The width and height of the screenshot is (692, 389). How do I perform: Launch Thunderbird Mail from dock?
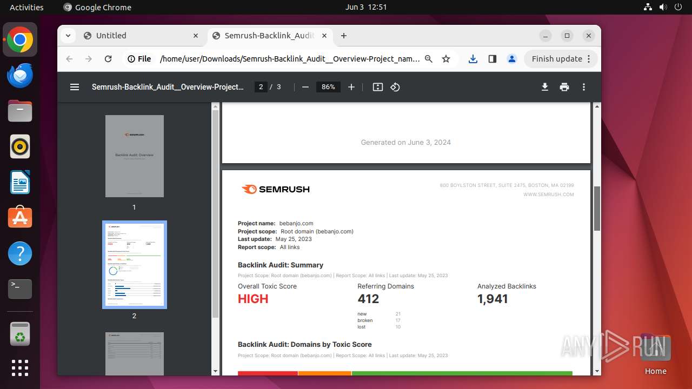click(20, 75)
